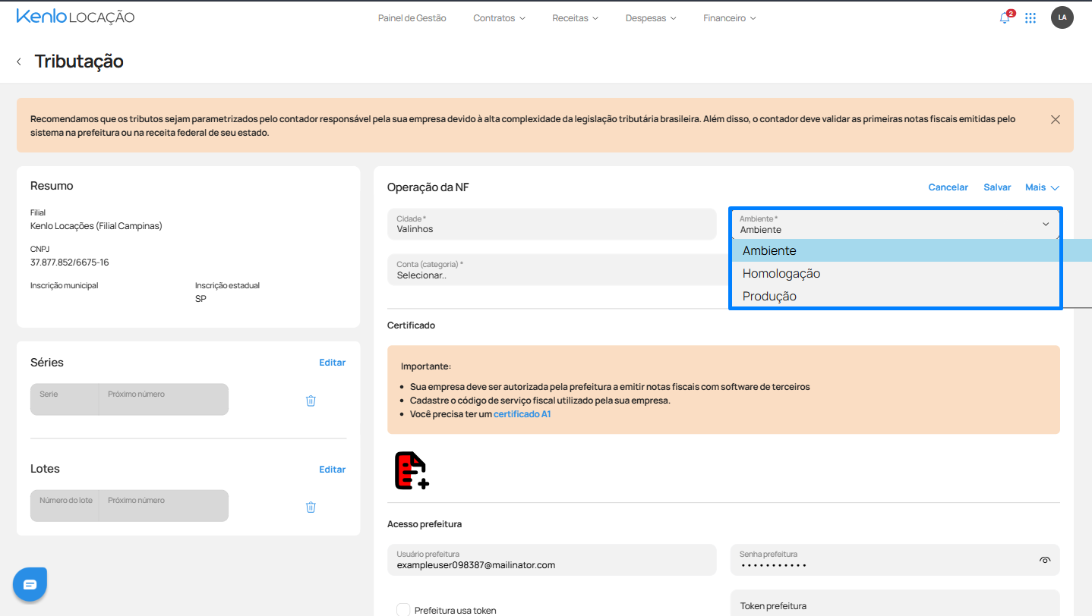1092x616 pixels.
Task: Click Kenlo Locações (Filial Campinas) text
Action: pos(96,226)
